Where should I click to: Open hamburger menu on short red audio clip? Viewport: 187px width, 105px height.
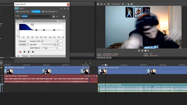tap(97, 76)
